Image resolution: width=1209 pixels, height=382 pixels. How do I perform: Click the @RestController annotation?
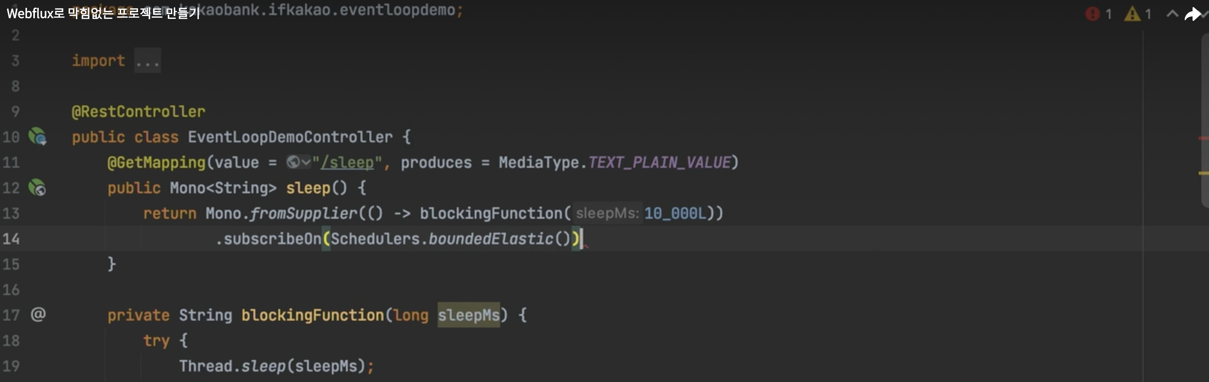pyautogui.click(x=138, y=112)
